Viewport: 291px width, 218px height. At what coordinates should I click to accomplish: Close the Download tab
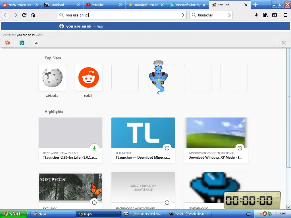78,5
